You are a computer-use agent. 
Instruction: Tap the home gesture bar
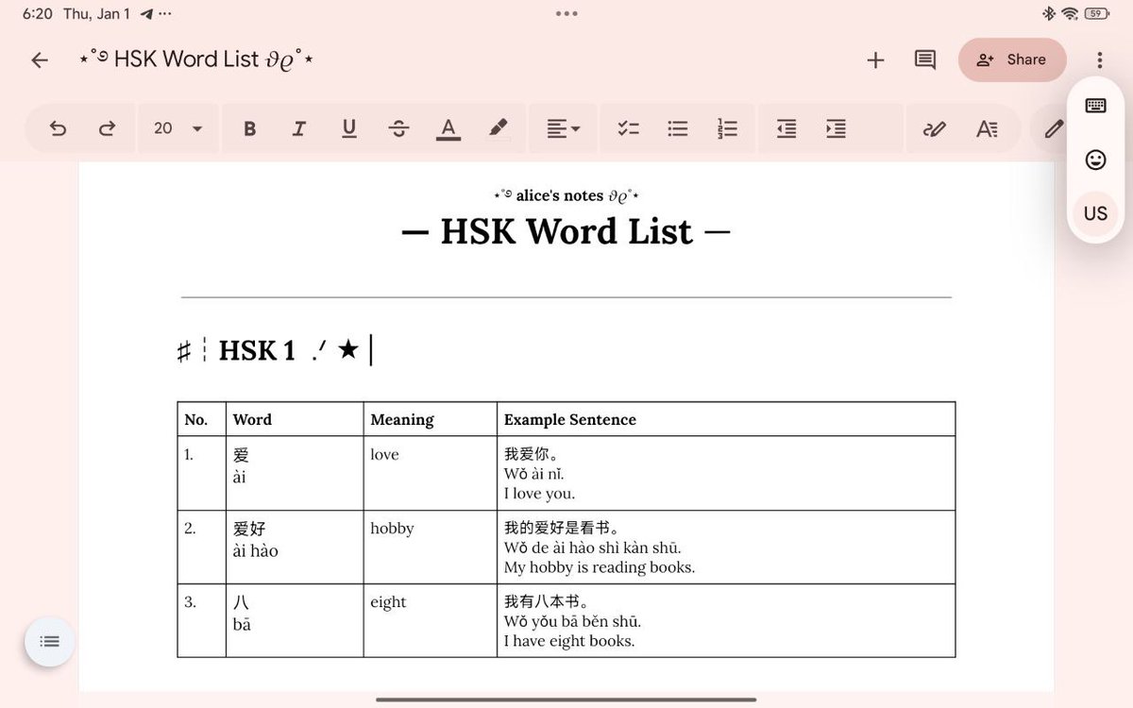point(566,700)
